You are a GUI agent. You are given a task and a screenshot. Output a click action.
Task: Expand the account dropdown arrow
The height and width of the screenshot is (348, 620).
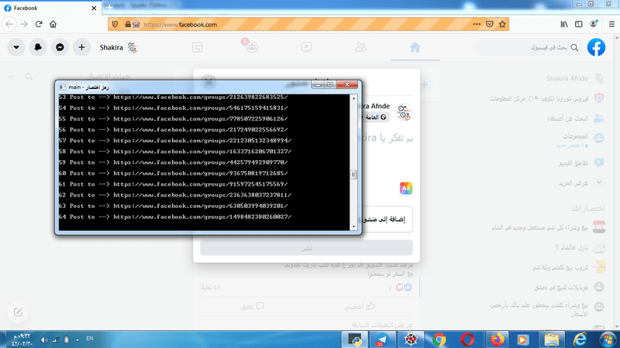[x=16, y=47]
